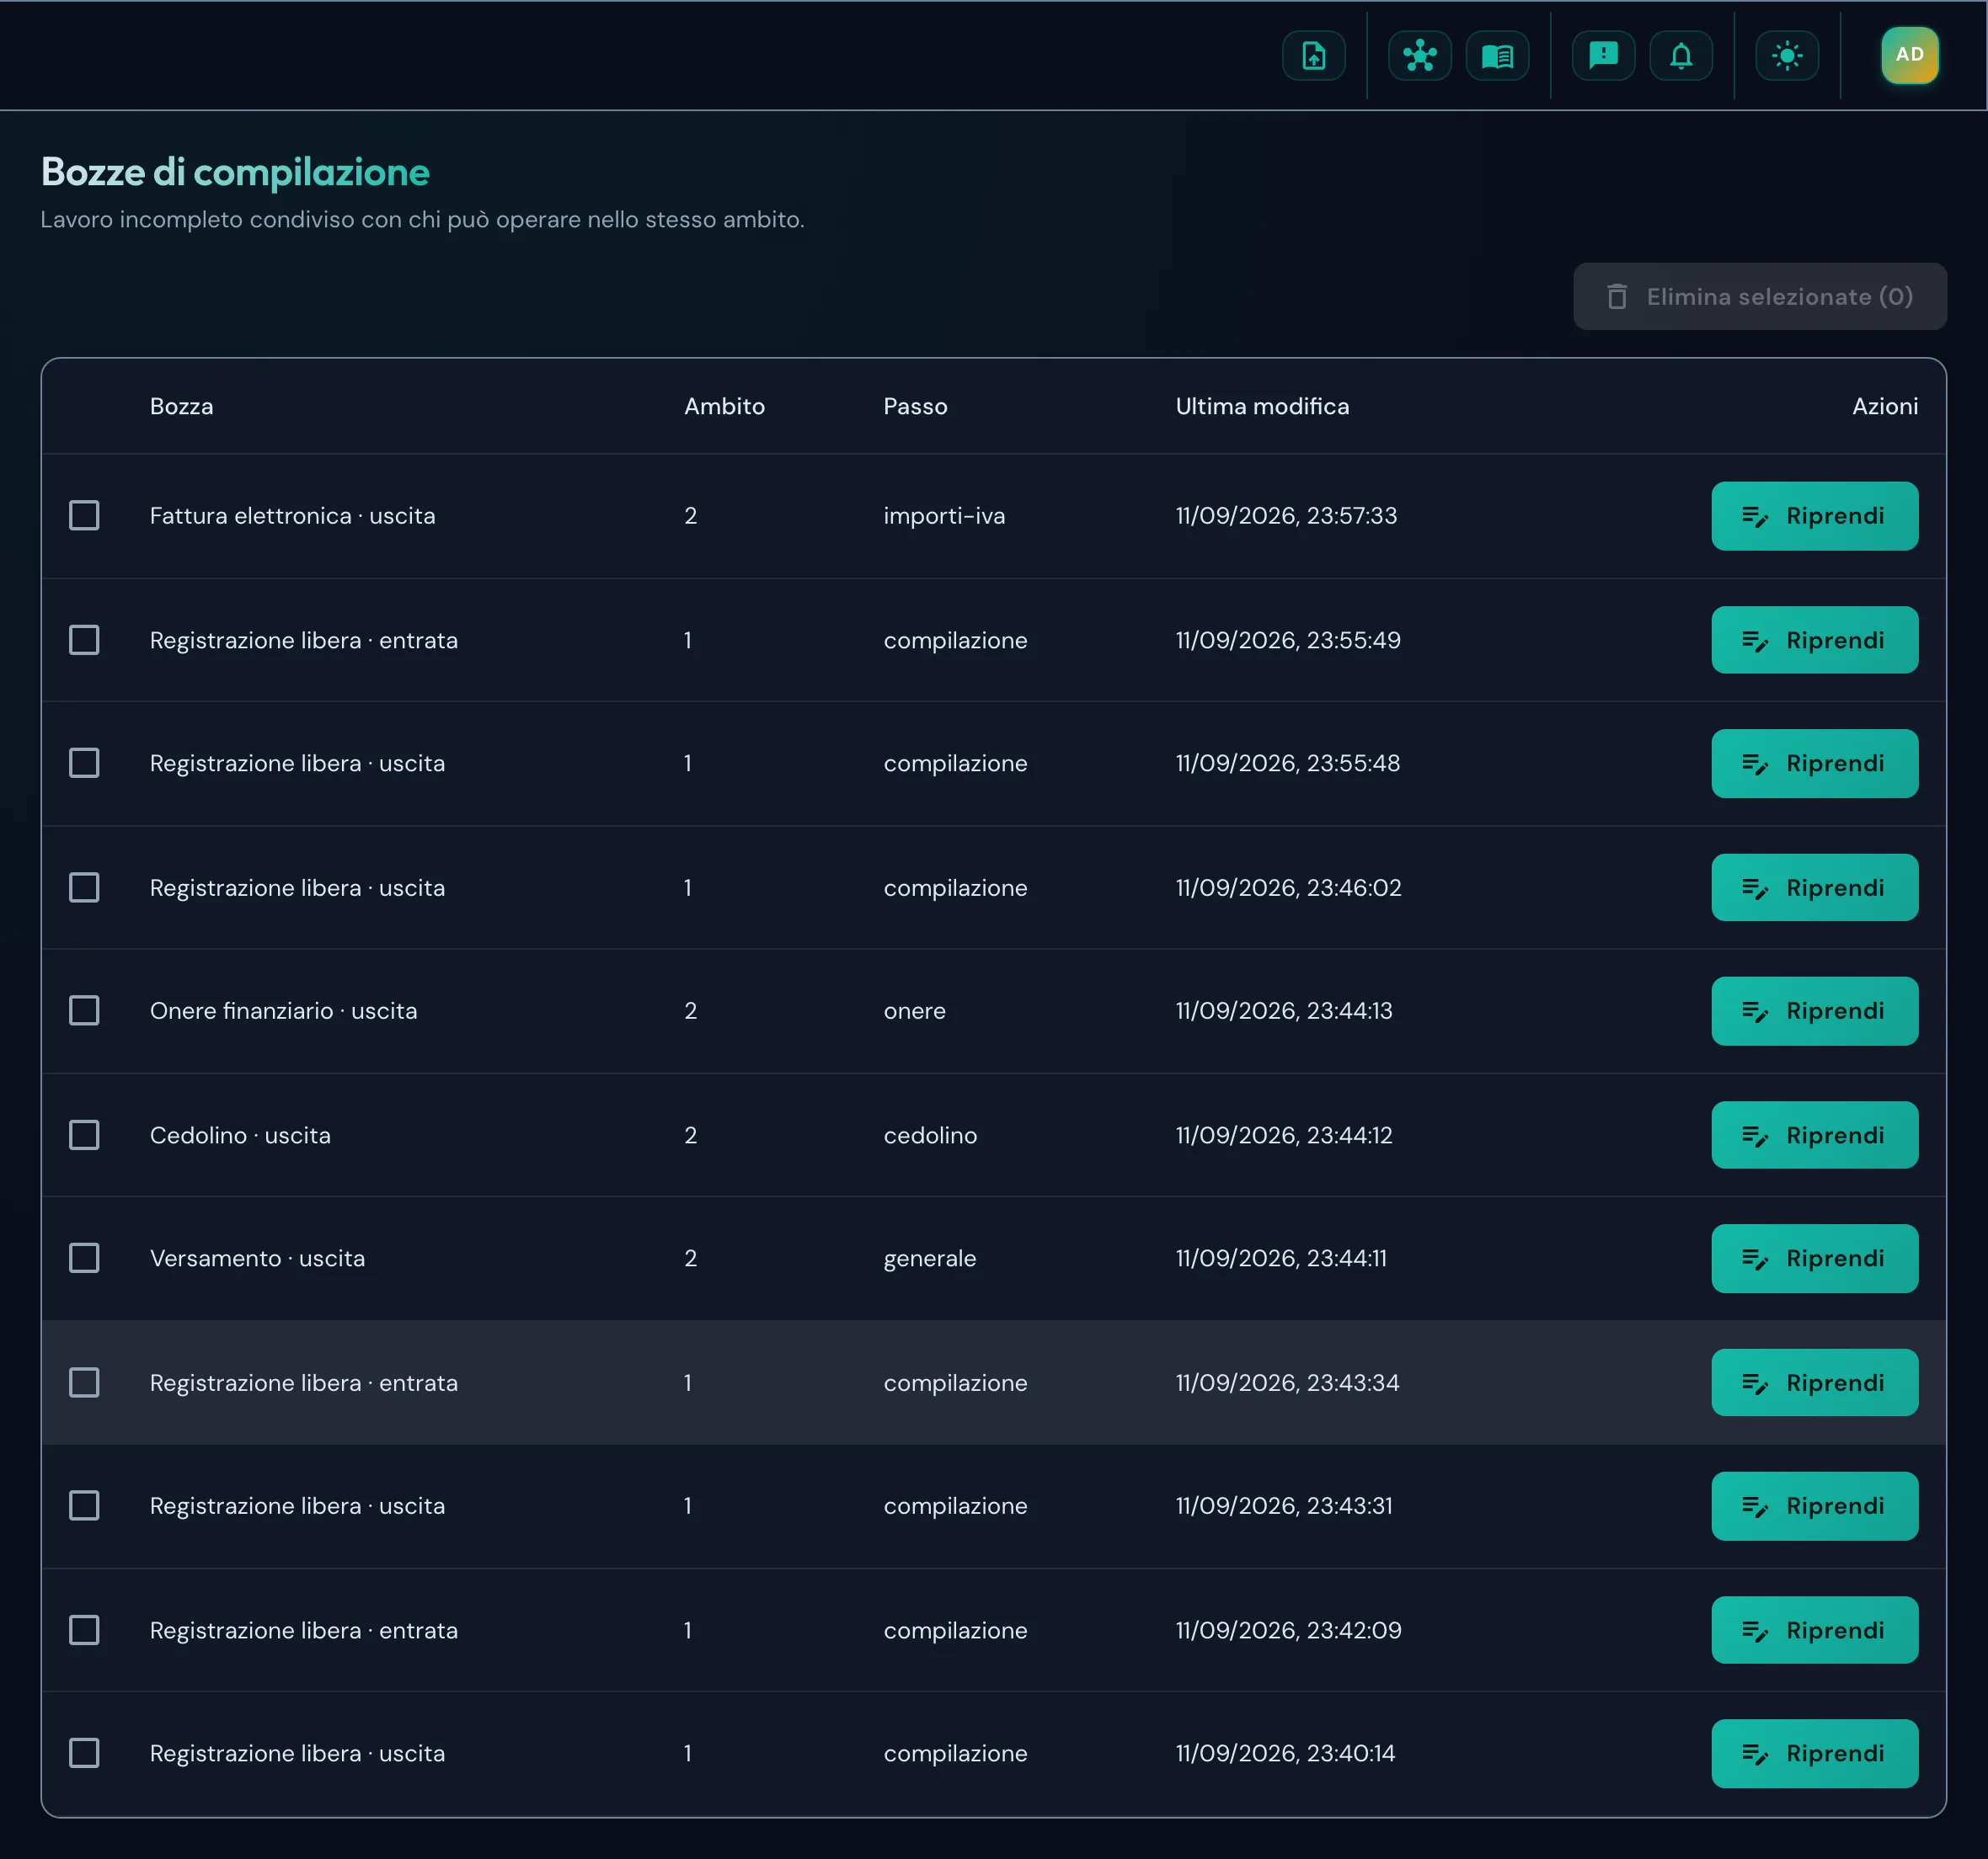The image size is (1988, 1859).
Task: Check the draft modified at 23:55:49
Action: point(84,640)
